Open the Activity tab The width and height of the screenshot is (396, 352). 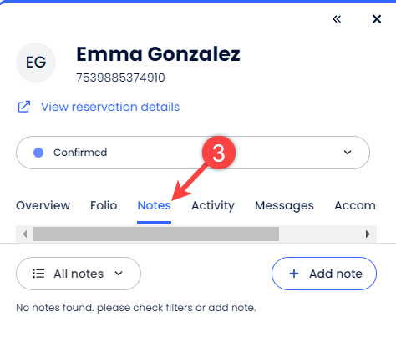click(x=213, y=205)
